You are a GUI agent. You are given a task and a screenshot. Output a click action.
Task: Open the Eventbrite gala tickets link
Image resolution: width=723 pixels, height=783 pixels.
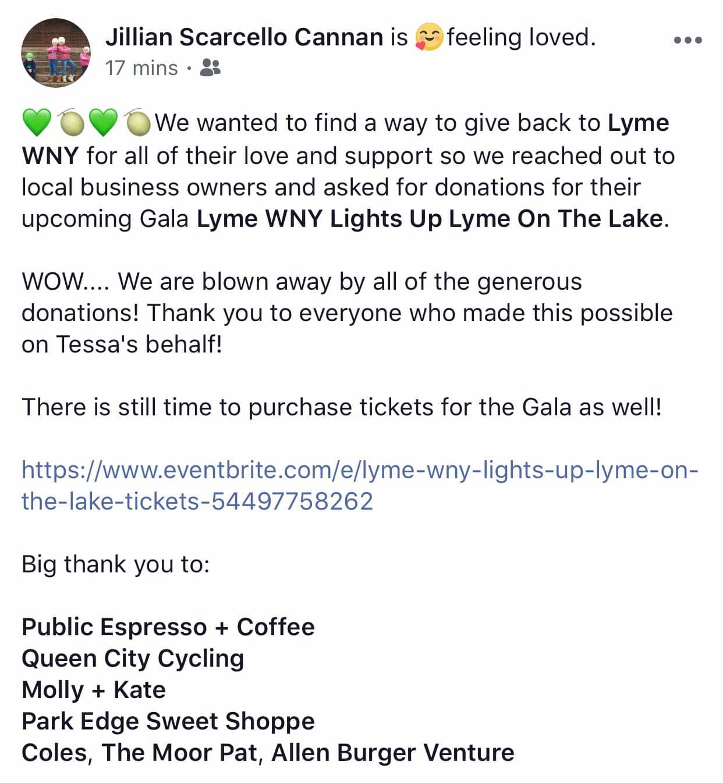point(360,485)
